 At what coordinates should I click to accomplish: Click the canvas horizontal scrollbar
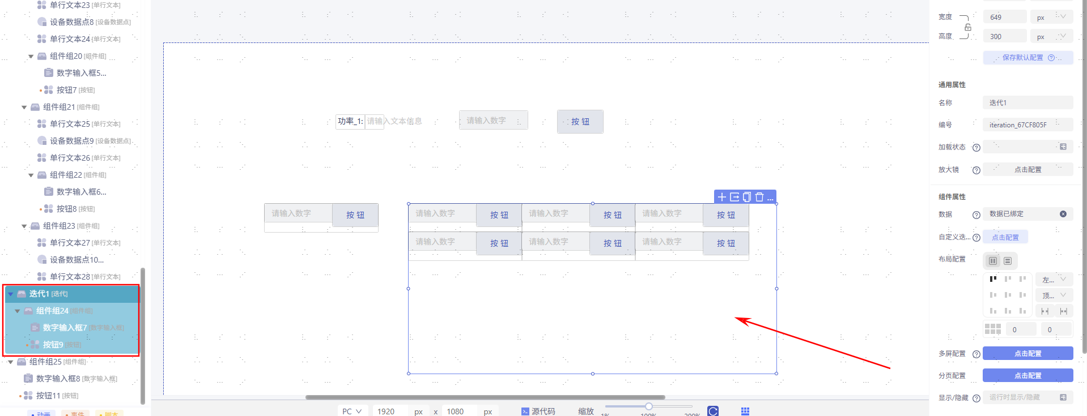click(x=485, y=397)
